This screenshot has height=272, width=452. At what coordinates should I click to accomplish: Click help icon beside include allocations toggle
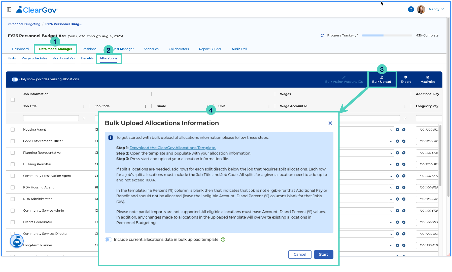tap(223, 240)
